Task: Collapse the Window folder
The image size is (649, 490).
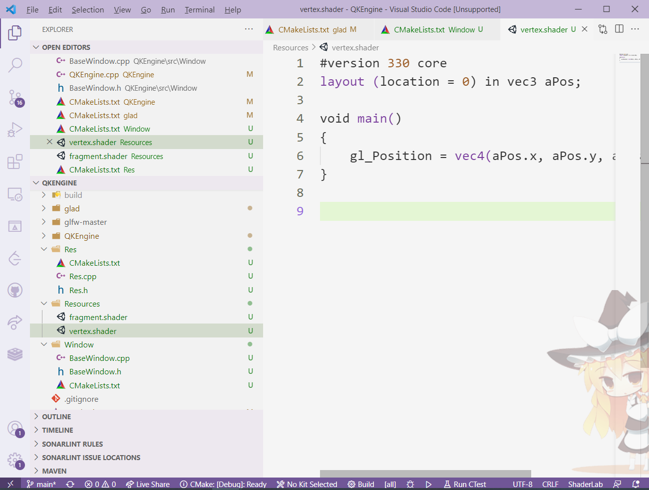Action: pyautogui.click(x=44, y=344)
